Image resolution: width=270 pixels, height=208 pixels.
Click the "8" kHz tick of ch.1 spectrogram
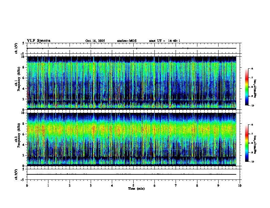24,67
